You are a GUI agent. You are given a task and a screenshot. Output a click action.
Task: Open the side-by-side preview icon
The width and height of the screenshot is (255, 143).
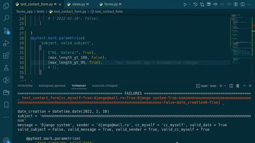(x=209, y=4)
